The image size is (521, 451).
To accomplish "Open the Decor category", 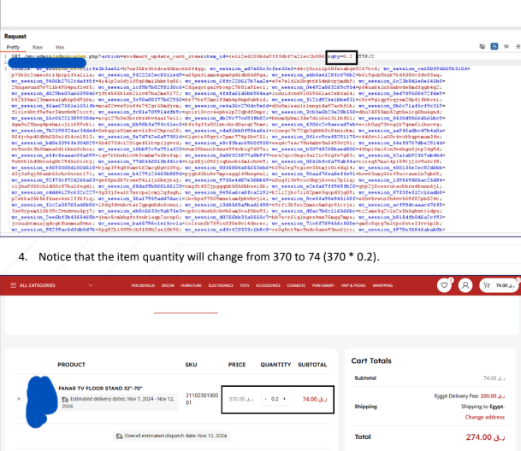I will point(168,285).
